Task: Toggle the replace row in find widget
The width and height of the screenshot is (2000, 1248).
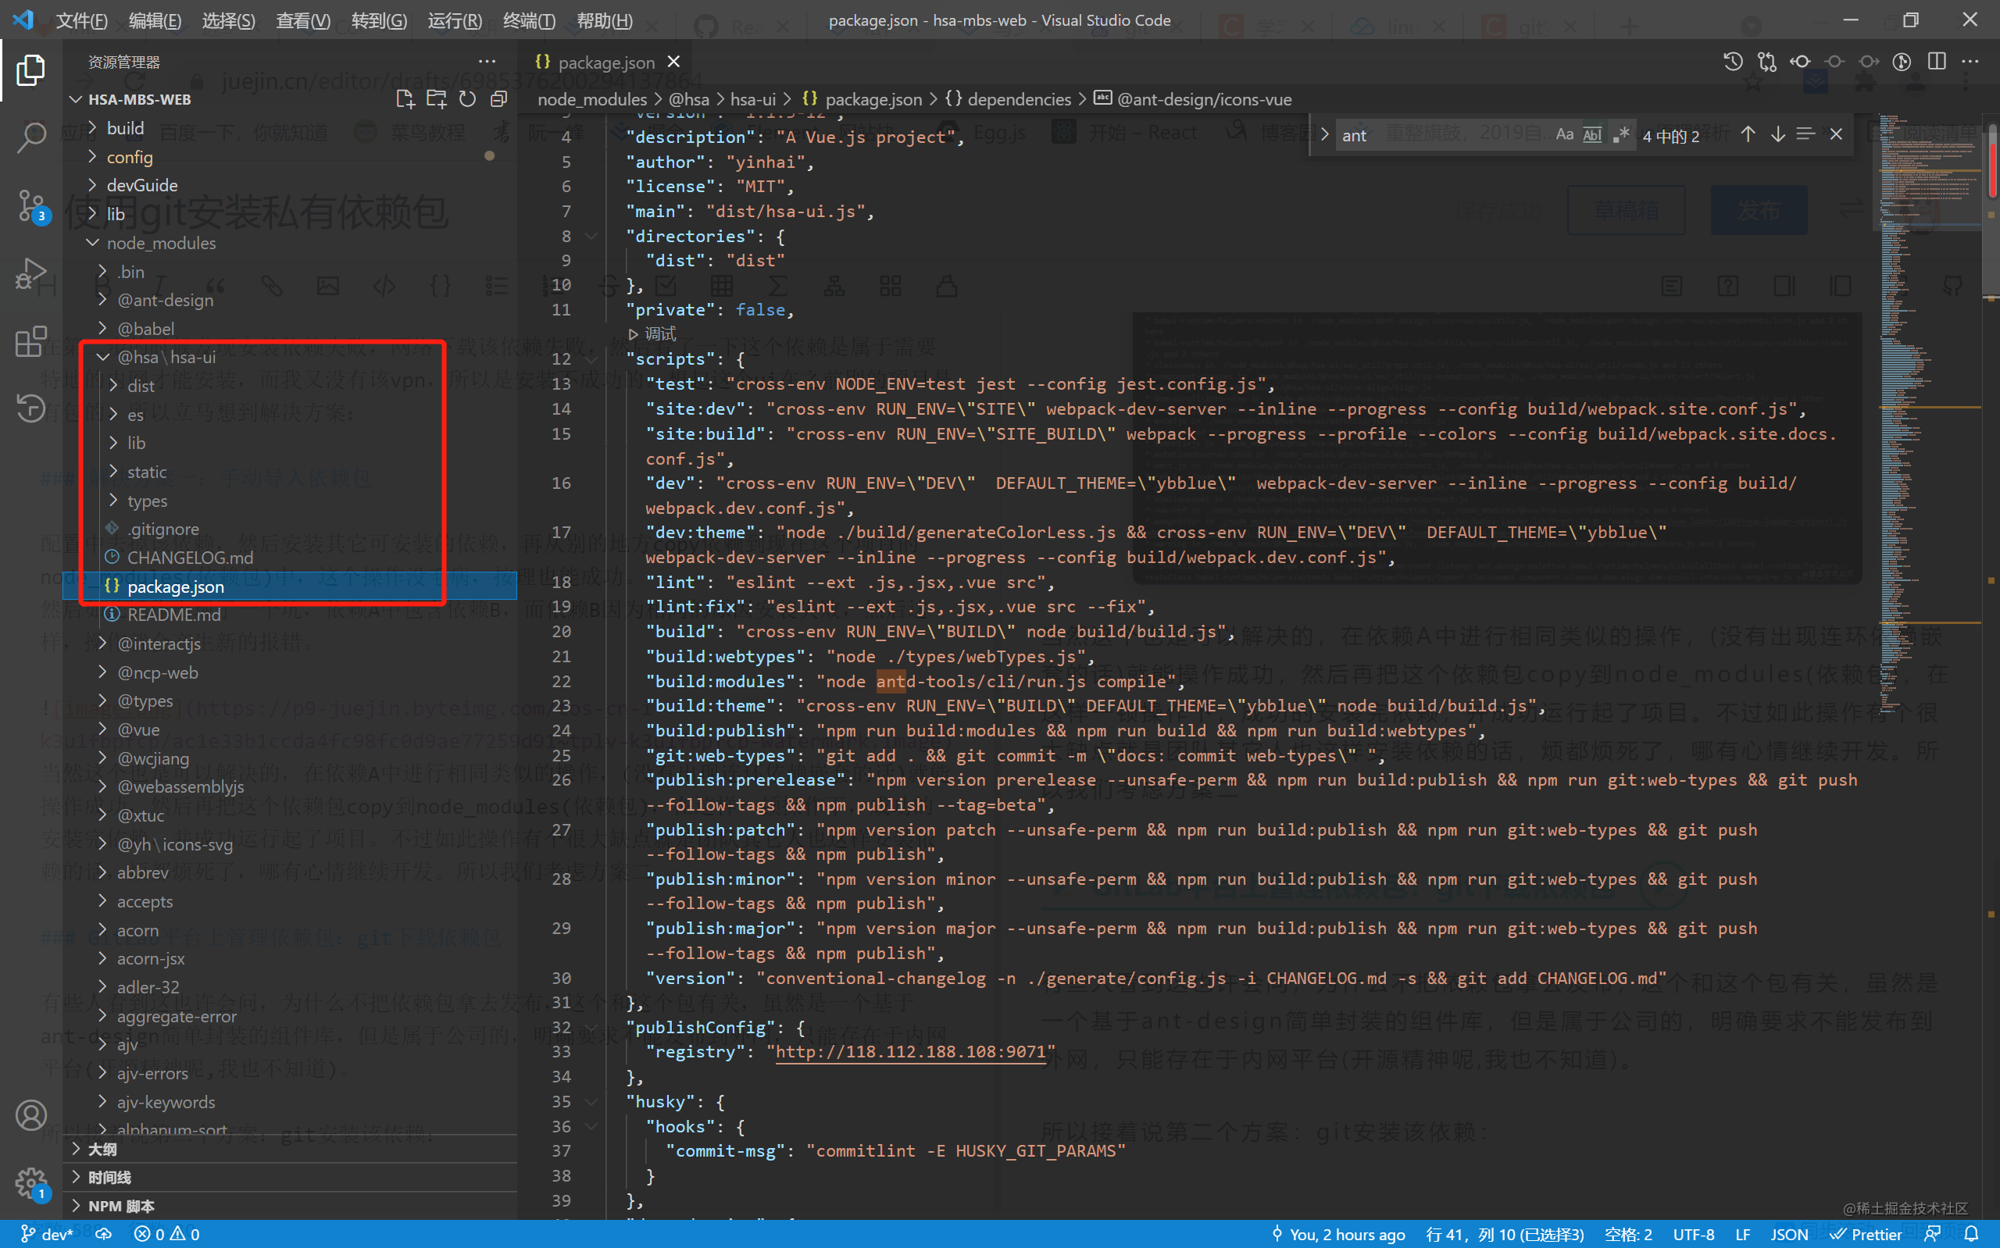Action: (x=1324, y=134)
